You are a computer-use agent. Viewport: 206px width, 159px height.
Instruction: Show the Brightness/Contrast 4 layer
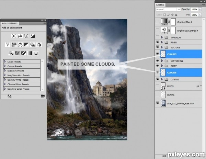click(x=157, y=31)
